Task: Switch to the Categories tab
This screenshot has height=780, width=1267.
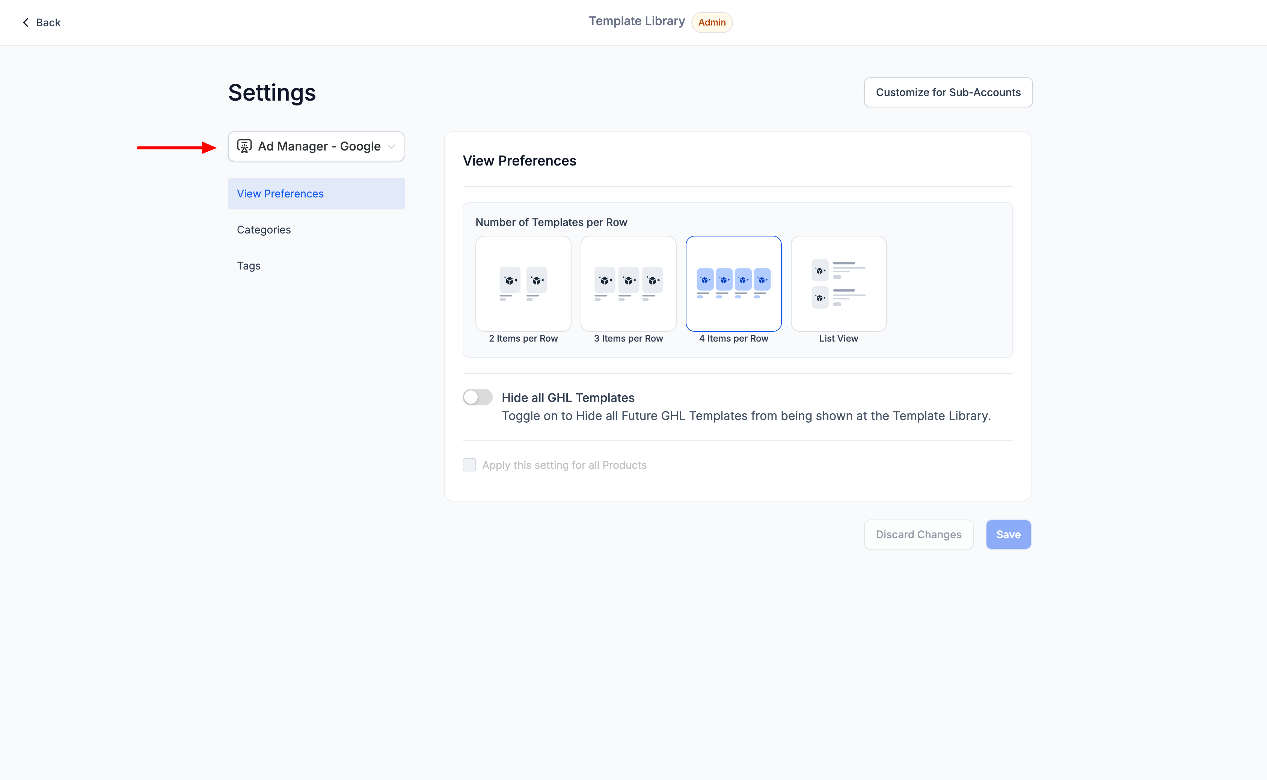Action: pyautogui.click(x=264, y=230)
